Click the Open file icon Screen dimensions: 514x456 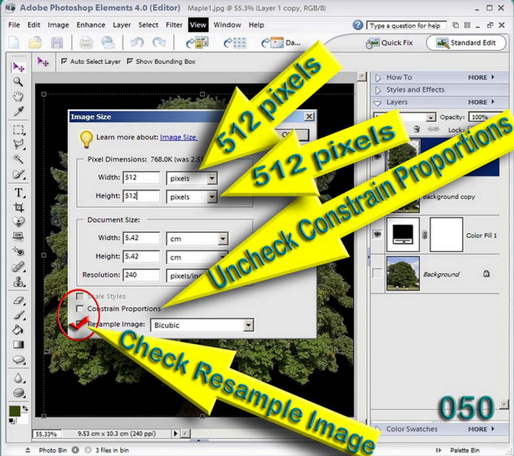click(x=35, y=43)
